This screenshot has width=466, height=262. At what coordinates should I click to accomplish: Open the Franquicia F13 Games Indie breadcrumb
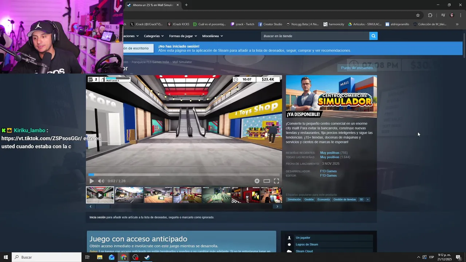pyautogui.click(x=150, y=62)
